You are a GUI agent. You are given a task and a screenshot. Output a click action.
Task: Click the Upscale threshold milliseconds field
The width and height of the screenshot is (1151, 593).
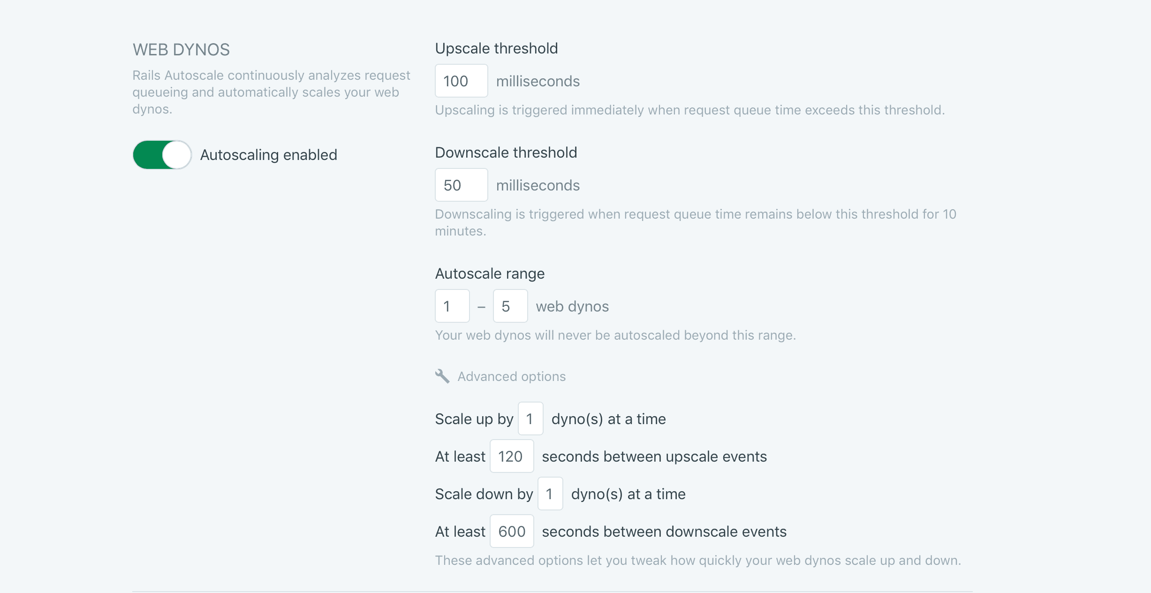pos(461,81)
